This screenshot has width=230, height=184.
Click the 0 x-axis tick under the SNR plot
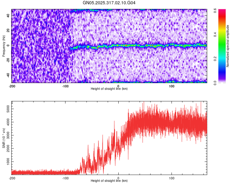coord(119,178)
